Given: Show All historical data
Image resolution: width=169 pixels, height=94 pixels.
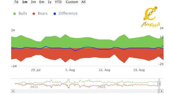Looking at the screenshot, I should pyautogui.click(x=83, y=2).
